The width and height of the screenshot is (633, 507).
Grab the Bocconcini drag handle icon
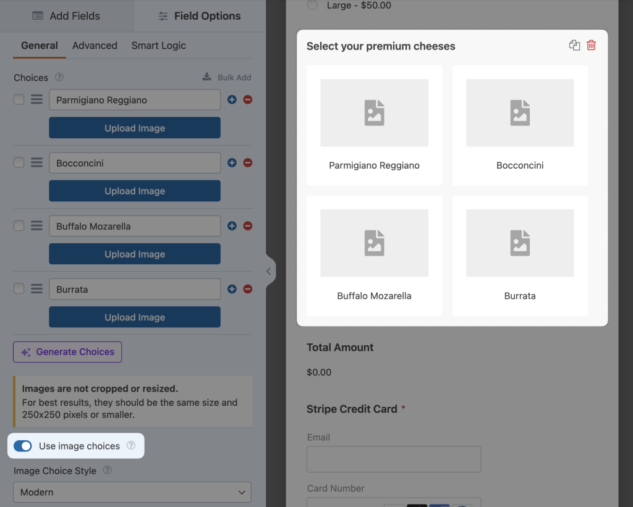(x=36, y=162)
